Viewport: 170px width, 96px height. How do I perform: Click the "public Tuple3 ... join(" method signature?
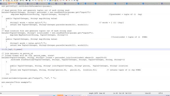tap(69, 66)
